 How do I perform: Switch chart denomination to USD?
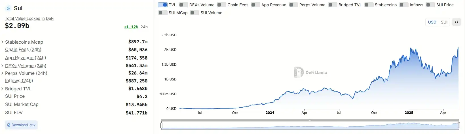tap(432, 22)
